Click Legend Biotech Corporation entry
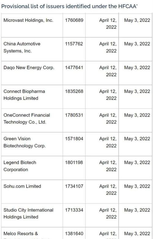The width and height of the screenshot is (153, 239). click(20, 166)
